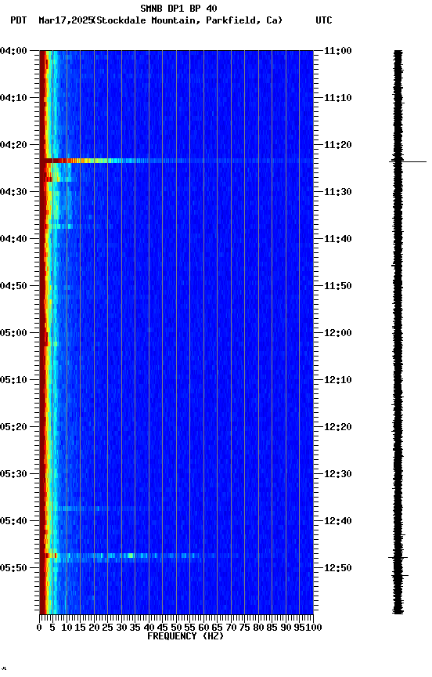This screenshot has width=432, height=677.
Task: Click the '12:10' UTC time label
Action: tap(338, 380)
